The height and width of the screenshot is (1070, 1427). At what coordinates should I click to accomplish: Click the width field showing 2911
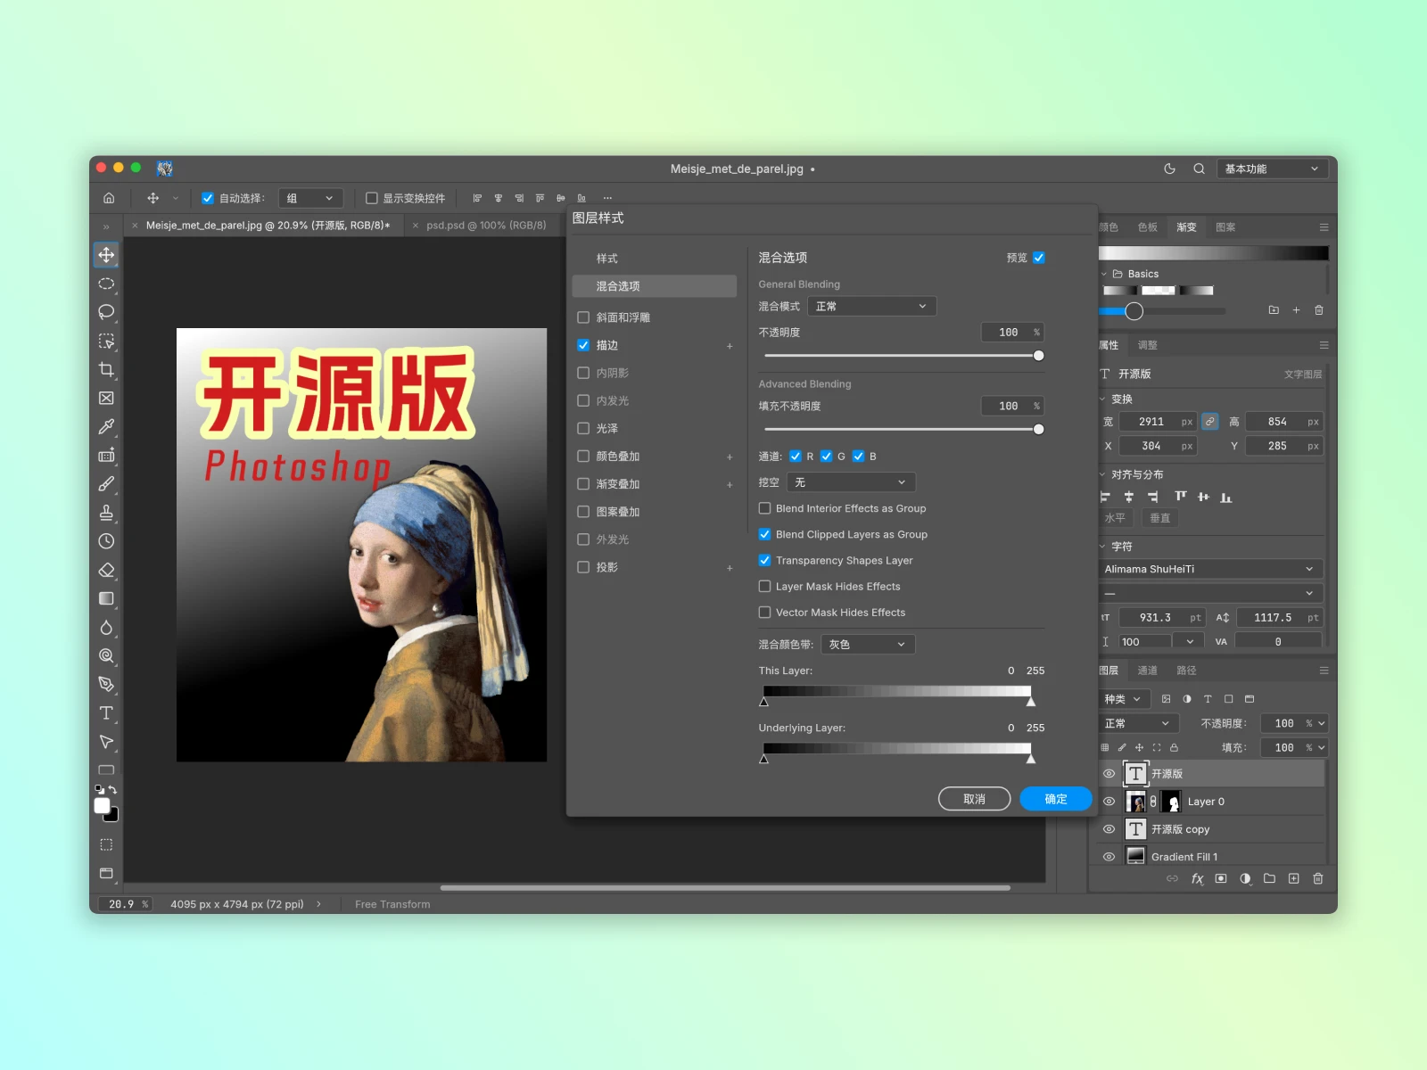pyautogui.click(x=1158, y=422)
